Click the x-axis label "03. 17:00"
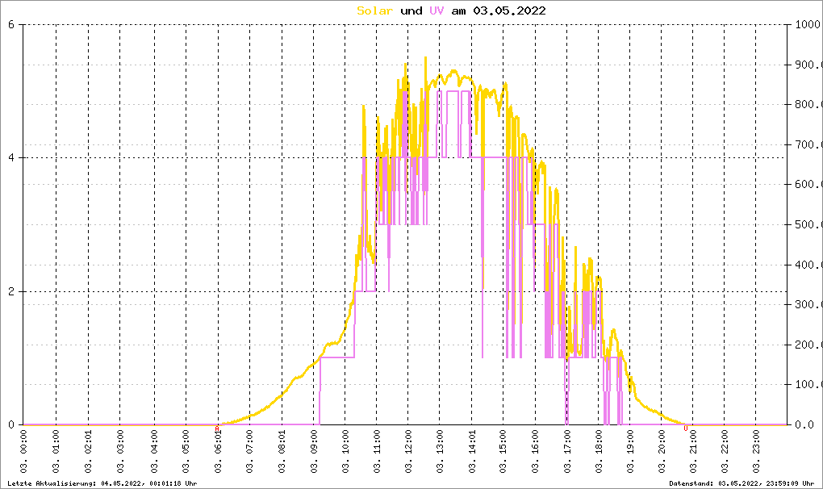The width and height of the screenshot is (823, 489). [x=567, y=451]
